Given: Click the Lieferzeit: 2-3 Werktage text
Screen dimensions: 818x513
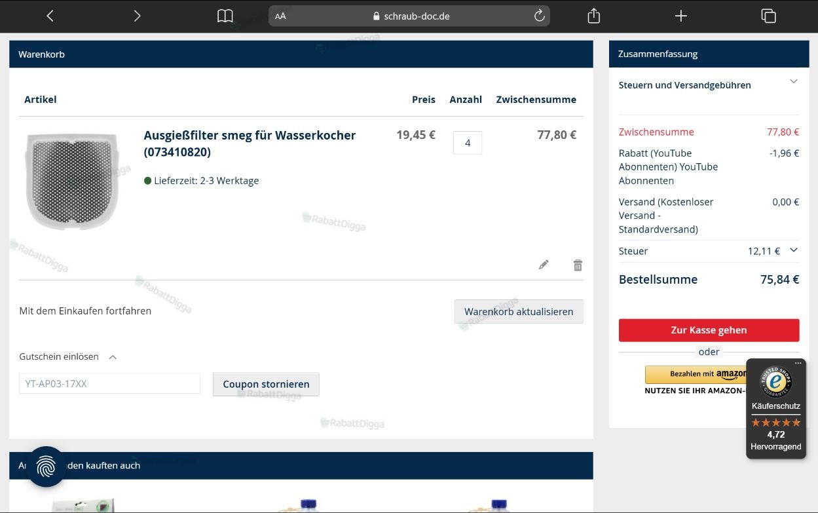Looking at the screenshot, I should (x=206, y=181).
